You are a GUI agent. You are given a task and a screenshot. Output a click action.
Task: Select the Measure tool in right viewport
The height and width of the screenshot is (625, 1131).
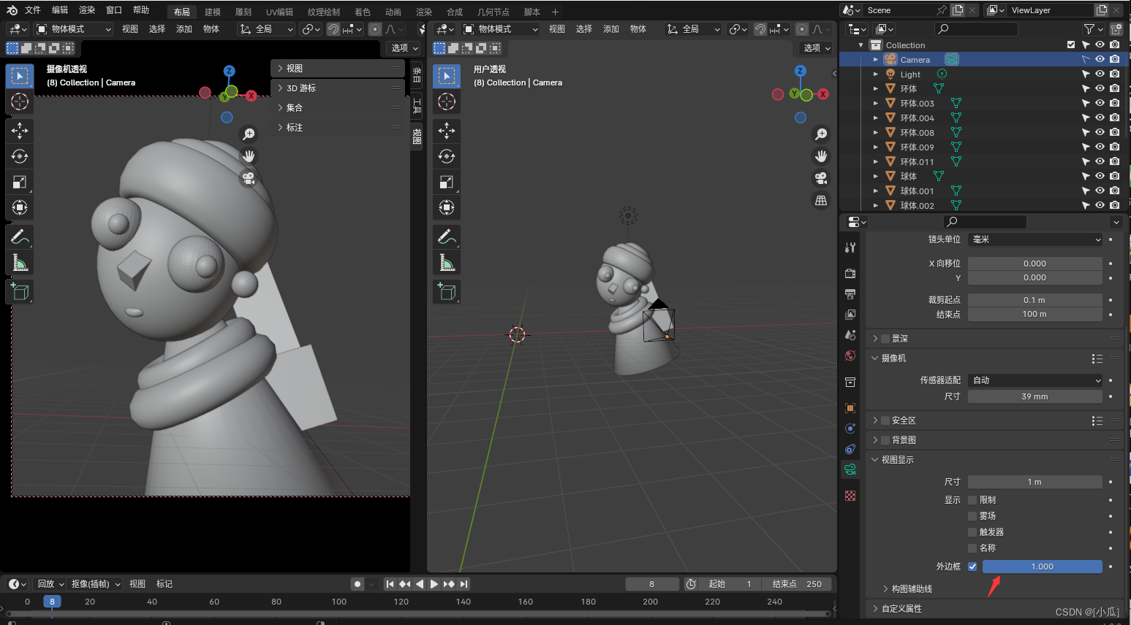(447, 262)
